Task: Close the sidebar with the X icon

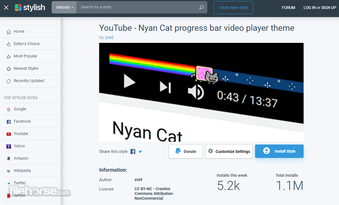Action: pos(6,8)
